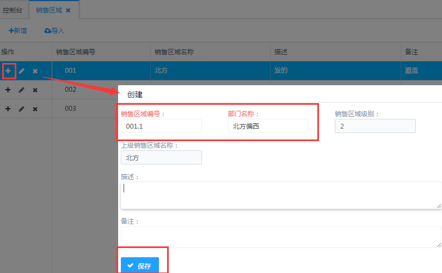Edit sales region row 003
This screenshot has width=442, height=273.
click(x=22, y=109)
